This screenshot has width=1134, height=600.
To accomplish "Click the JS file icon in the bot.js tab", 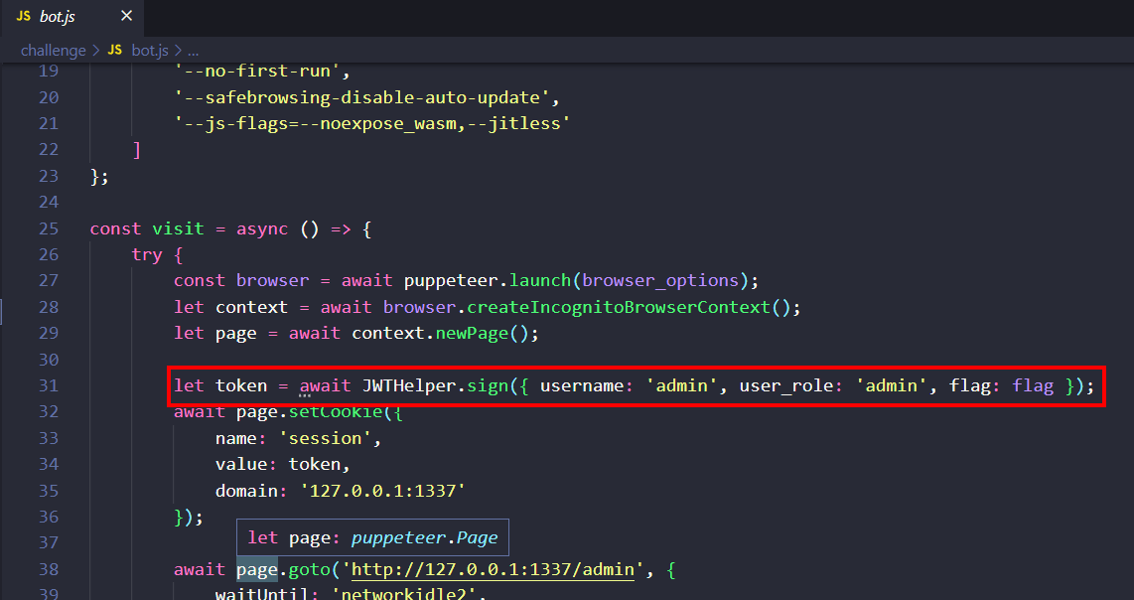I will pos(23,17).
